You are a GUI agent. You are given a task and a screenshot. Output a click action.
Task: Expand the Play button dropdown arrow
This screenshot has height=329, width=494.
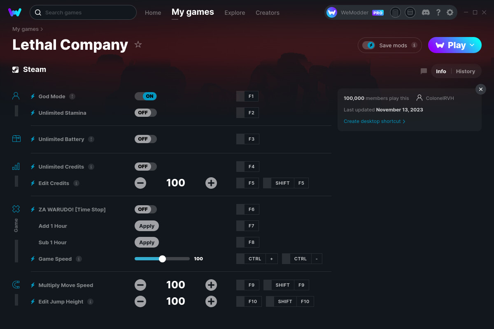click(x=472, y=45)
